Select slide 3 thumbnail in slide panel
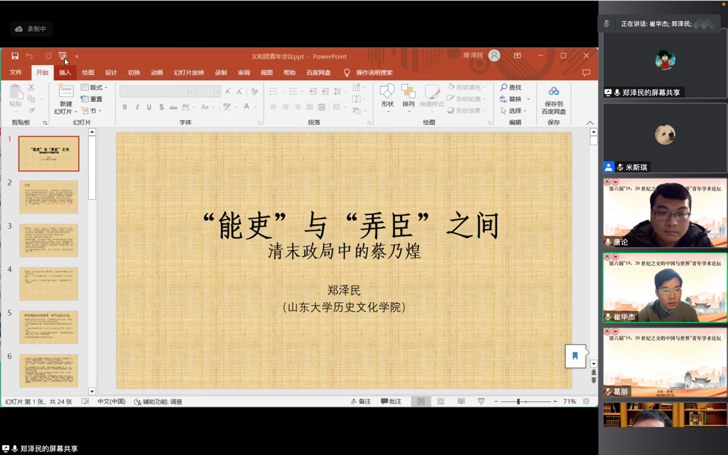This screenshot has width=728, height=455. tap(49, 240)
